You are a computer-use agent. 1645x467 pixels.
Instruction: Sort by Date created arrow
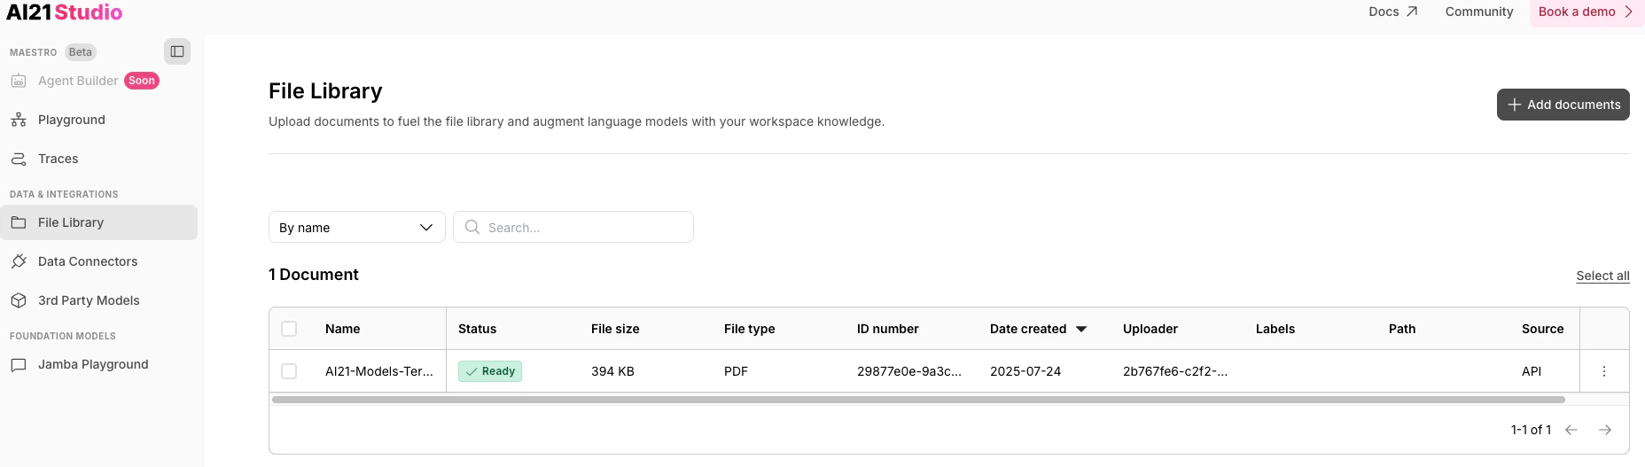coord(1081,329)
